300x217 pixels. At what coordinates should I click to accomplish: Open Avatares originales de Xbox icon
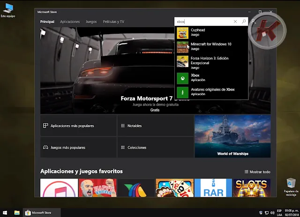(182, 92)
